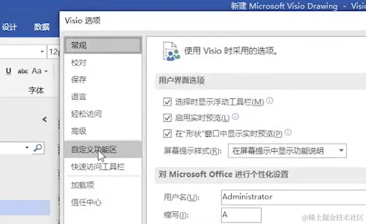Screen dimensions: 366x224
Task: Click the search magnifier icon
Action: pos(38,147)
